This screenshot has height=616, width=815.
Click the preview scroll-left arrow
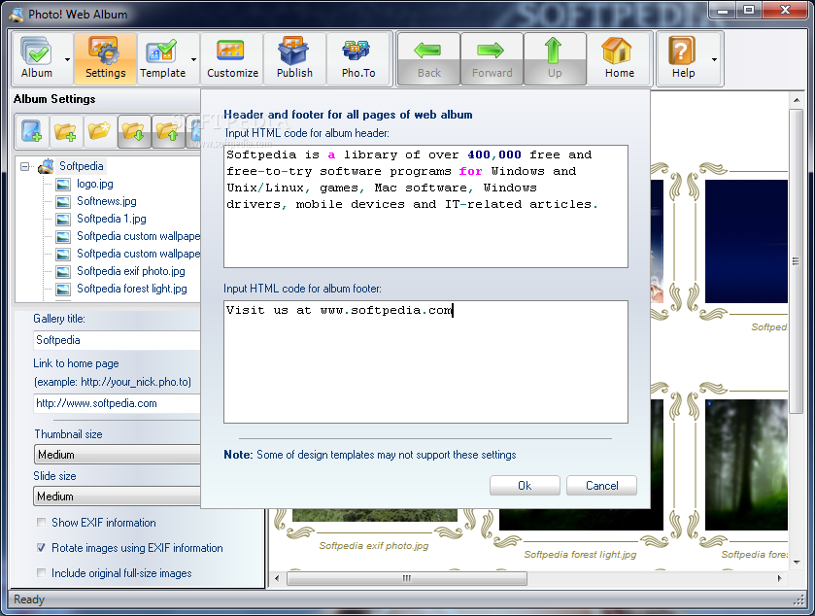point(277,578)
